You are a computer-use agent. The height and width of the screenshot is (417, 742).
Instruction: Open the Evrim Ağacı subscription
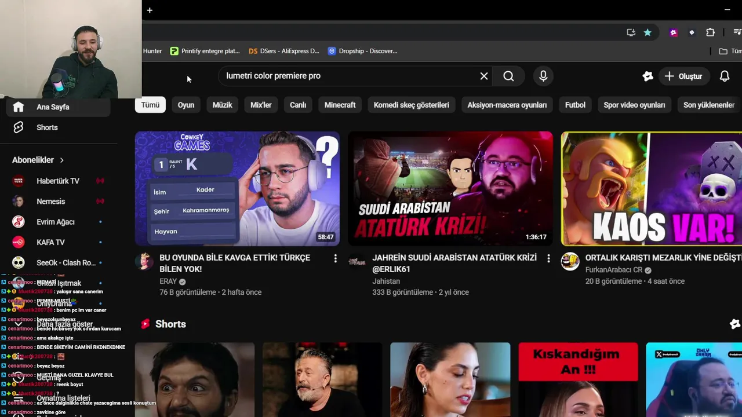coord(58,222)
